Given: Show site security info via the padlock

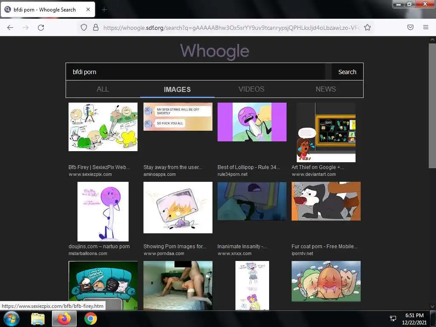Looking at the screenshot, I should tap(96, 27).
